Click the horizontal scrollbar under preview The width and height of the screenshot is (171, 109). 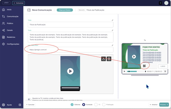tap(145, 75)
